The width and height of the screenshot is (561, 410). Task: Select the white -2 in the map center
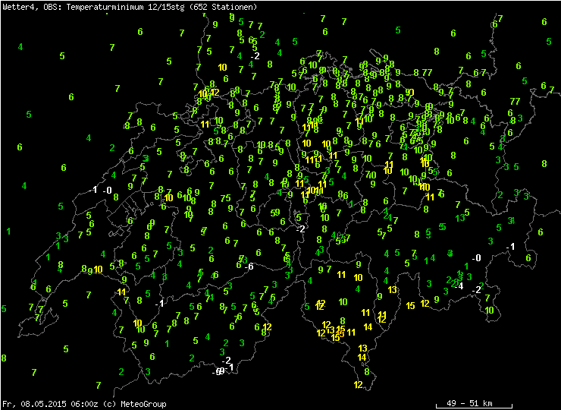(301, 229)
